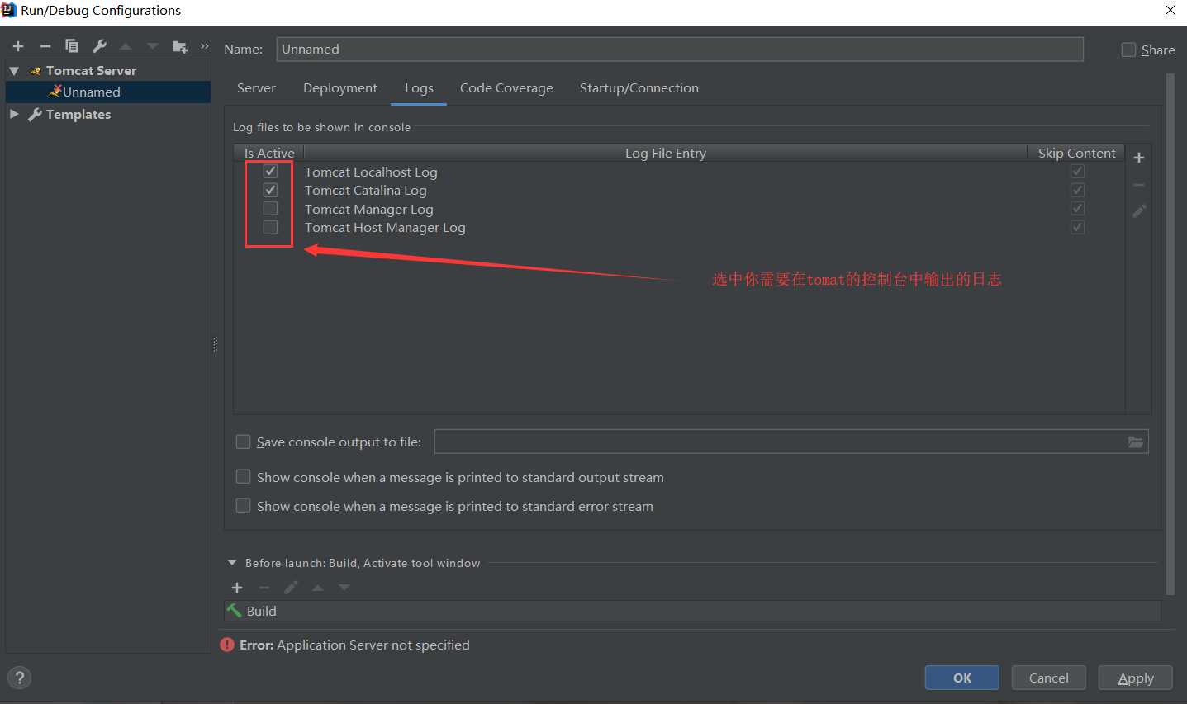
Task: Browse for console output file location
Action: tap(1136, 442)
